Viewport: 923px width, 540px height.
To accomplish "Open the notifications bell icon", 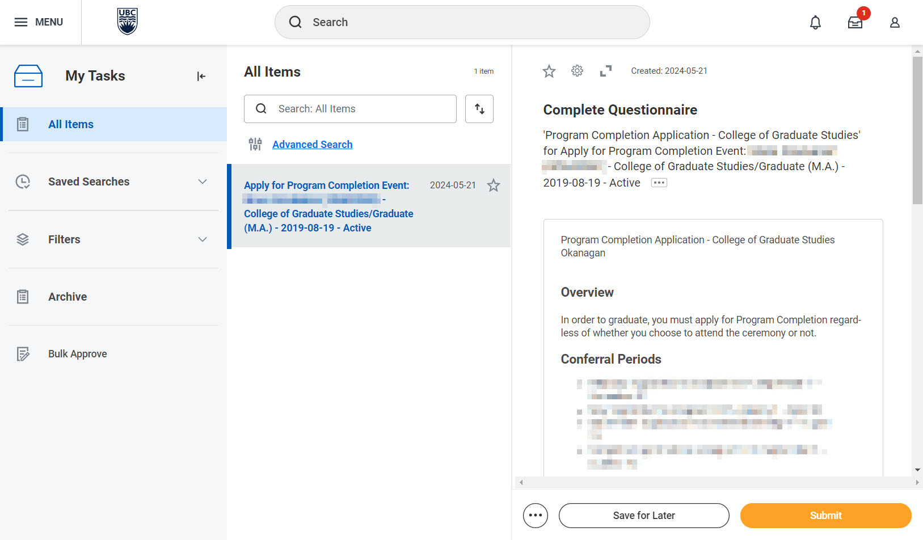I will pos(815,23).
